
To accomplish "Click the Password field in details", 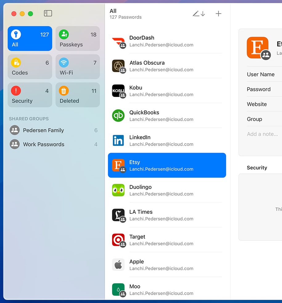I will 264,89.
